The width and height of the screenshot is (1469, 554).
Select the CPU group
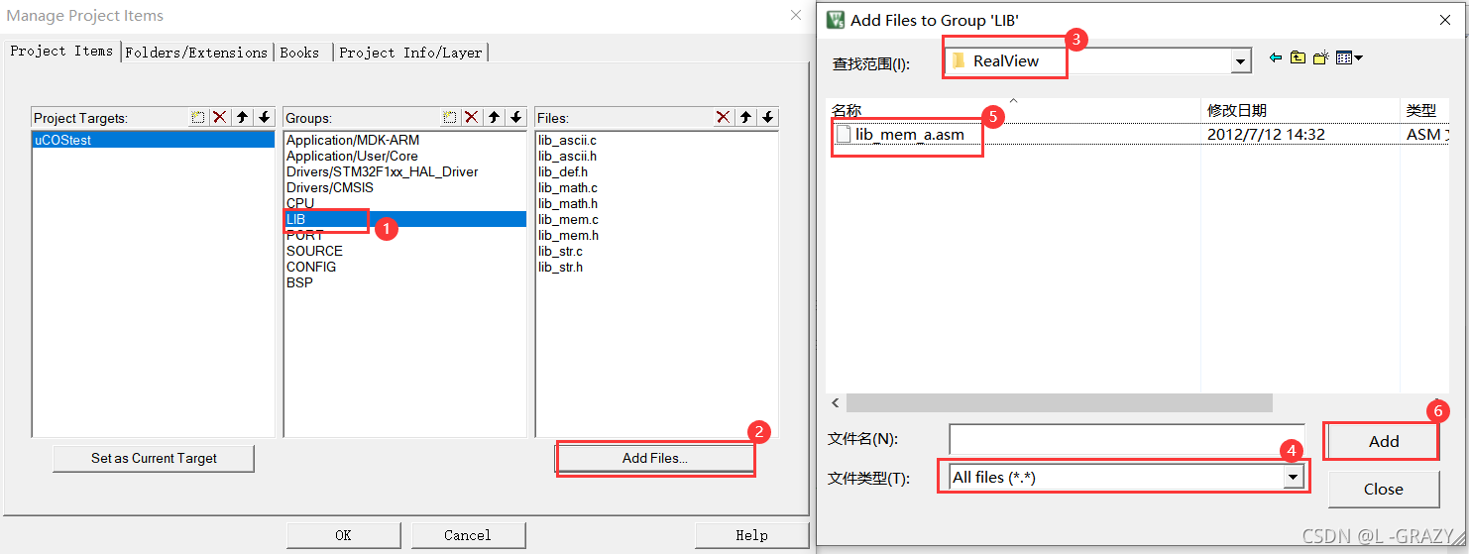click(404, 203)
